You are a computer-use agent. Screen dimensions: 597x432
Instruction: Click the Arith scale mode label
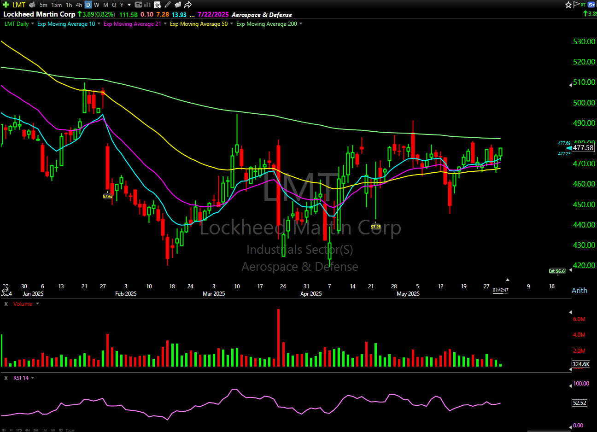coord(579,291)
